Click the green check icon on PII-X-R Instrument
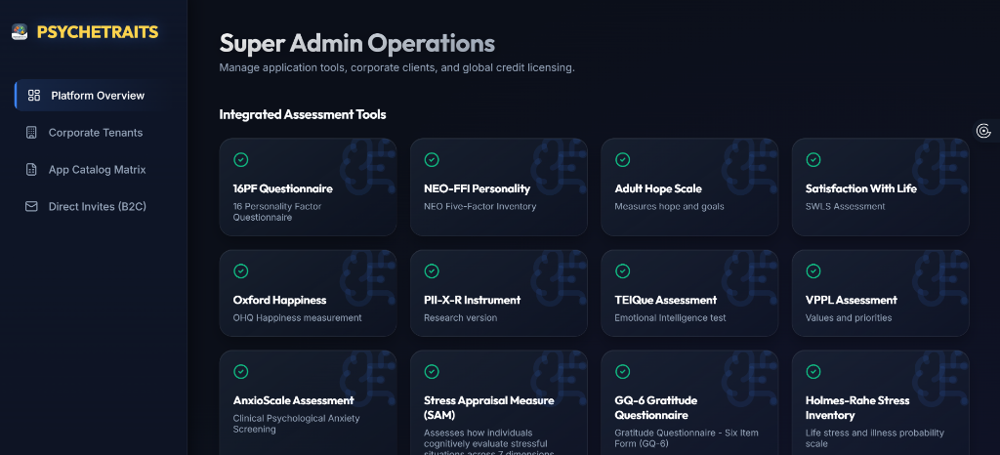This screenshot has height=455, width=1000. coord(432,271)
